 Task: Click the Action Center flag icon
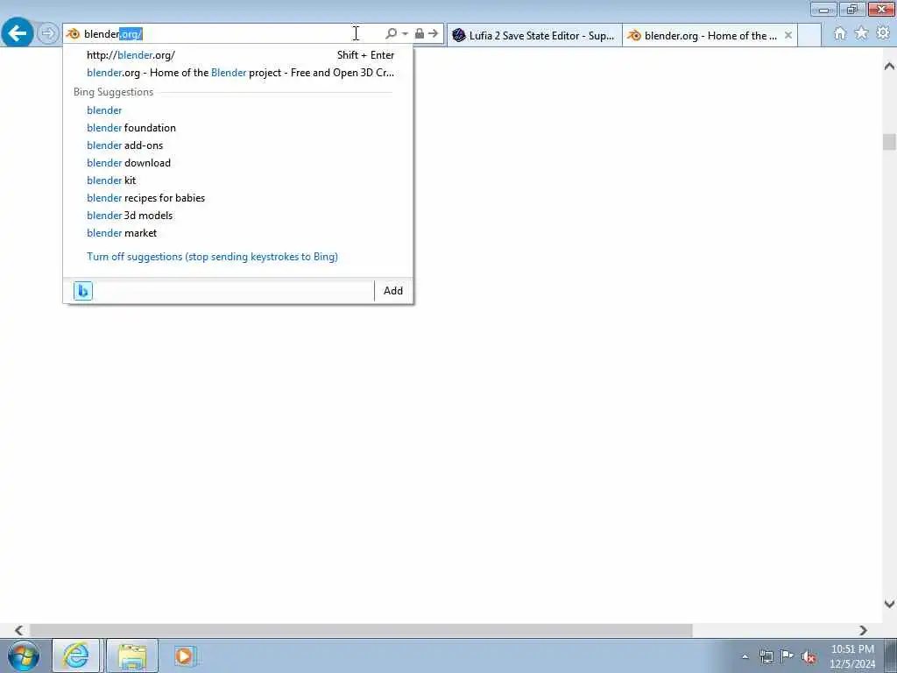pyautogui.click(x=788, y=655)
